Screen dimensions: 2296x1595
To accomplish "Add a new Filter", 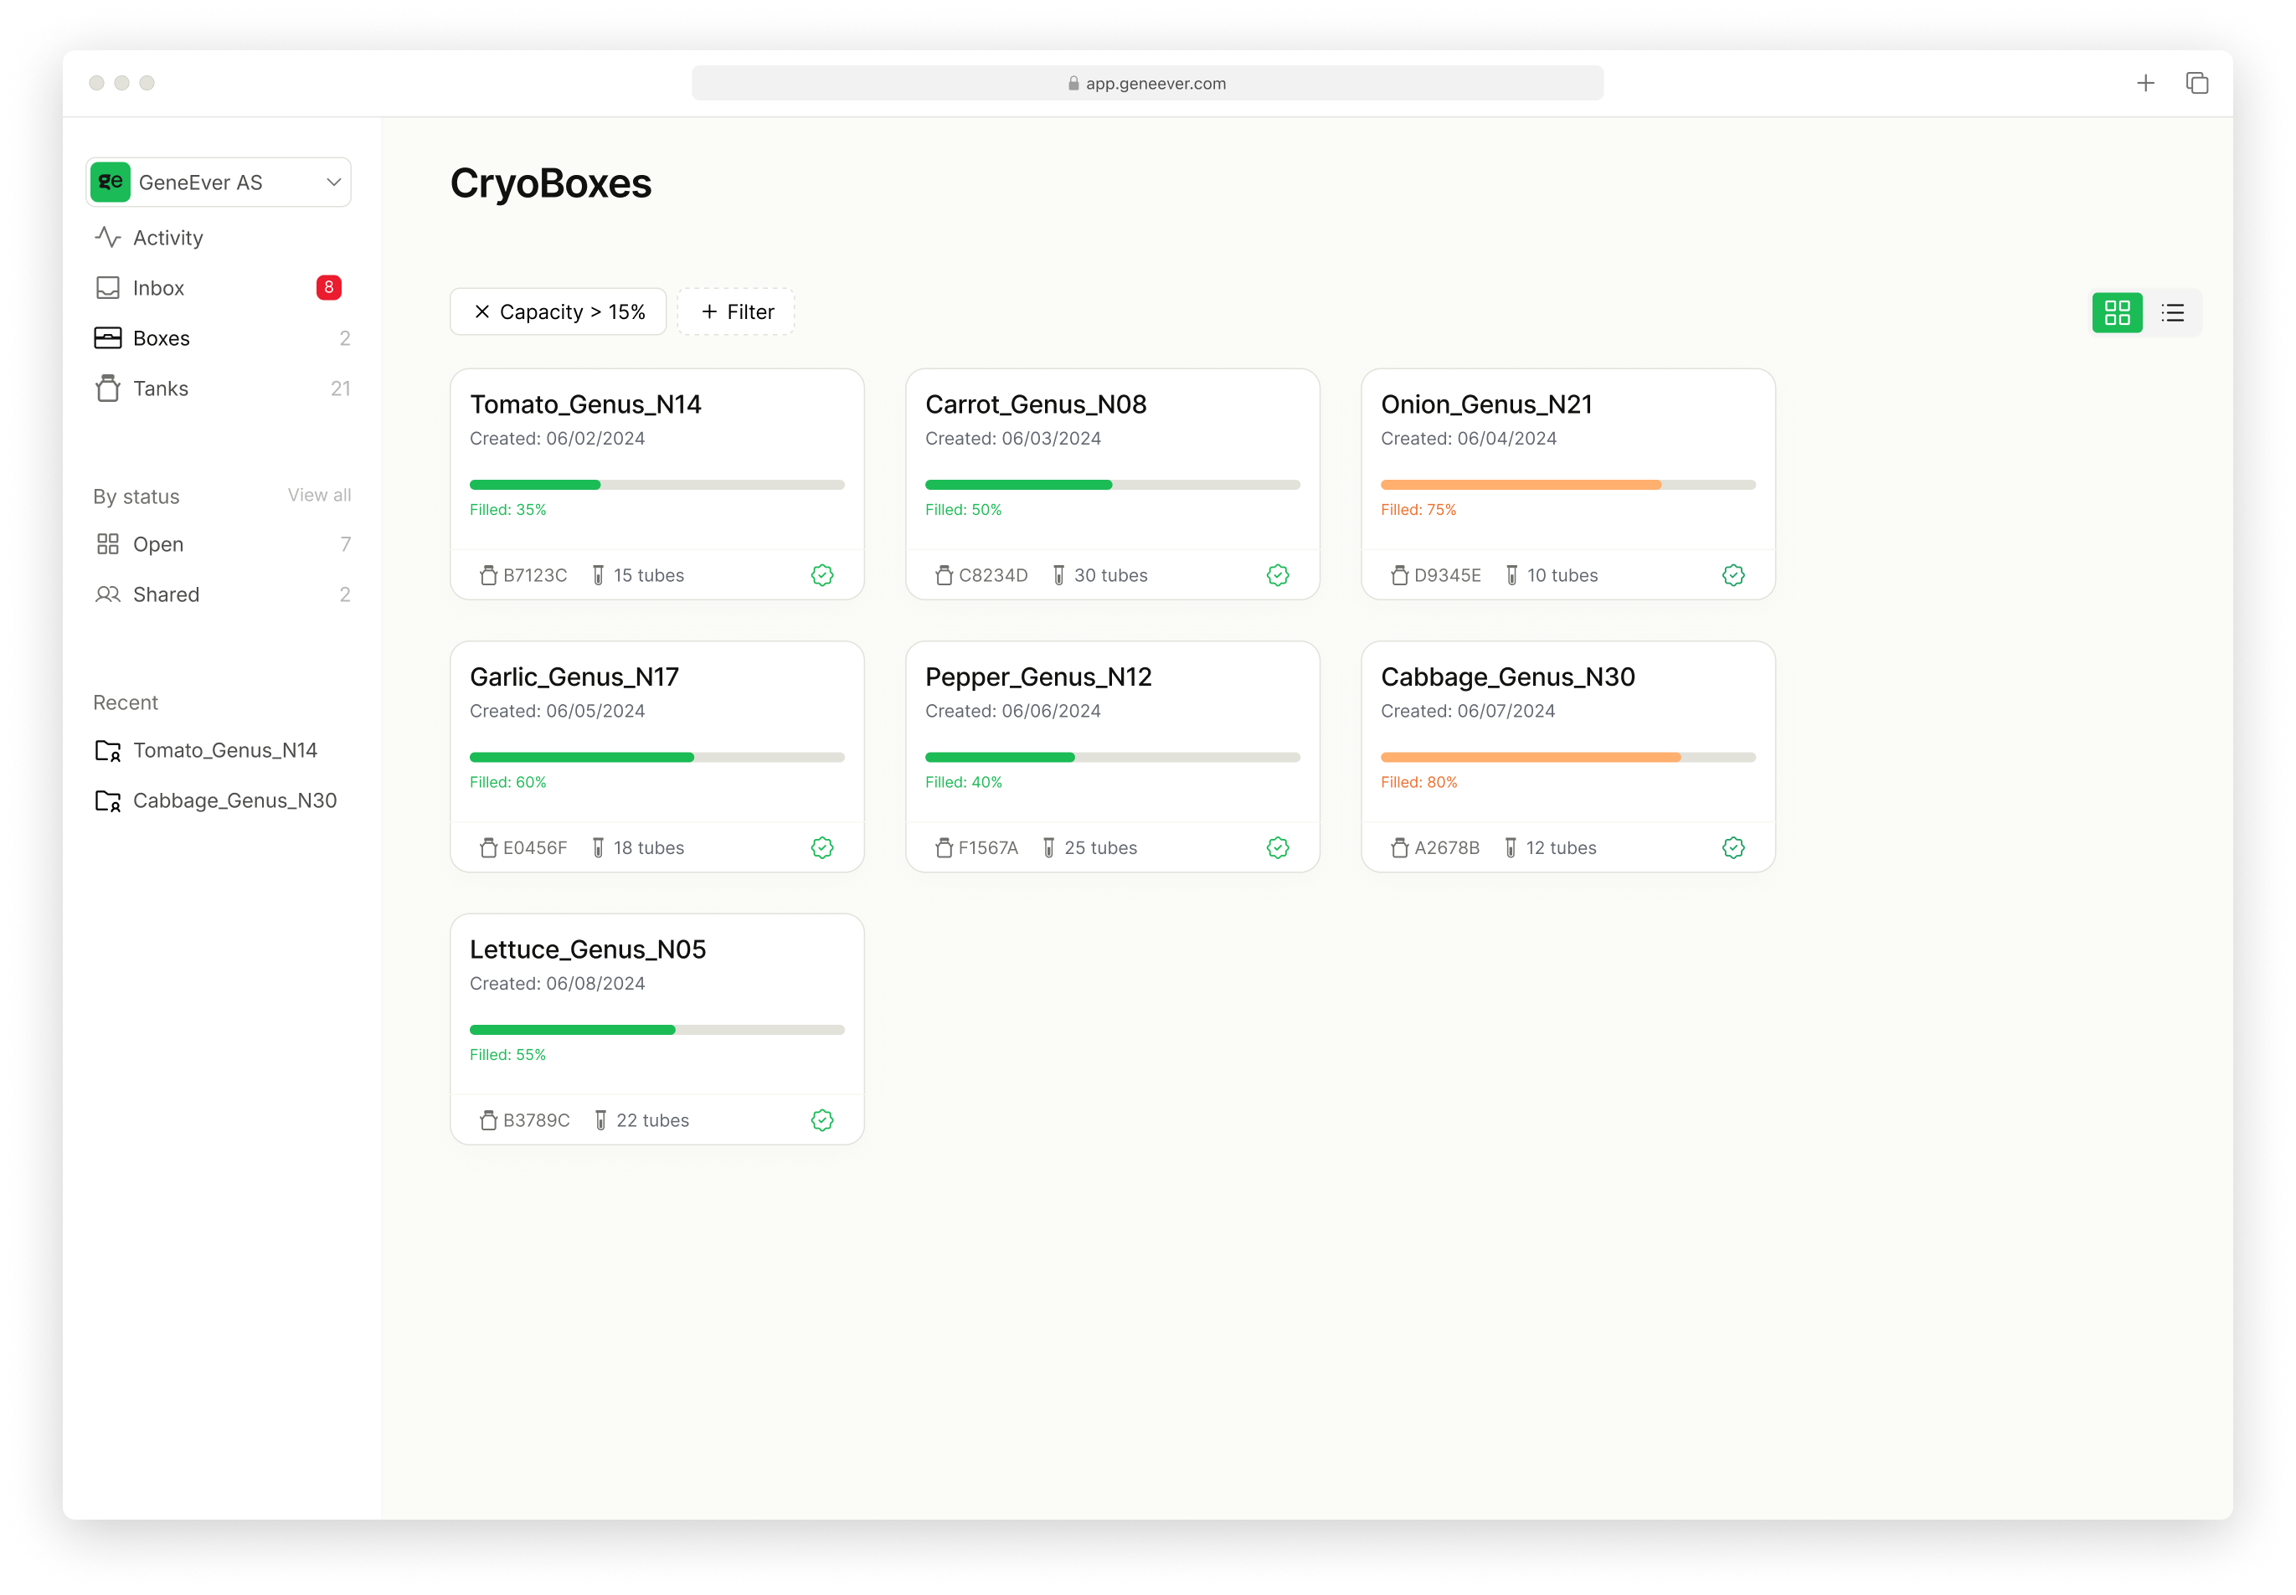I will [737, 311].
